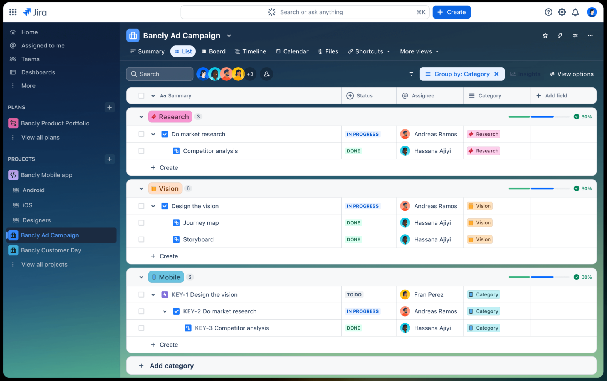
Task: Uncheck the Design the vision task
Action: (x=165, y=206)
